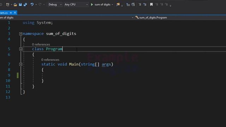Click the New Project toolbar icon

[x=8, y=5]
